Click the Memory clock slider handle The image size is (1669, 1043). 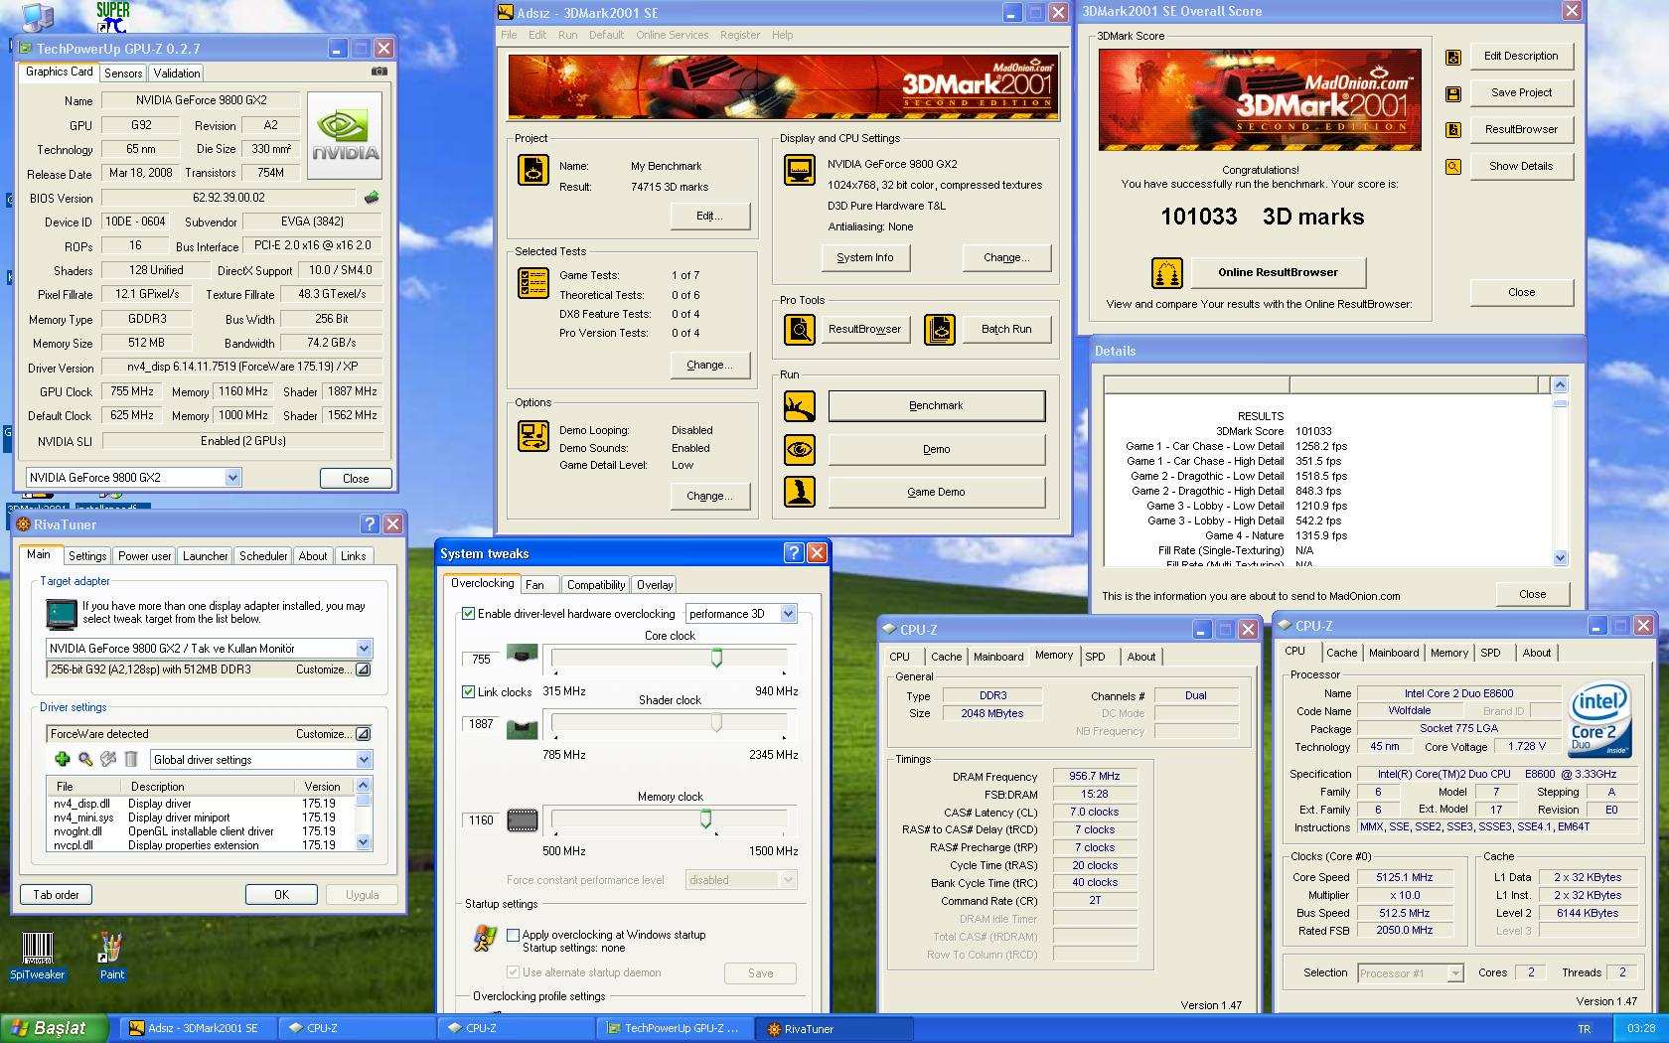[x=705, y=819]
